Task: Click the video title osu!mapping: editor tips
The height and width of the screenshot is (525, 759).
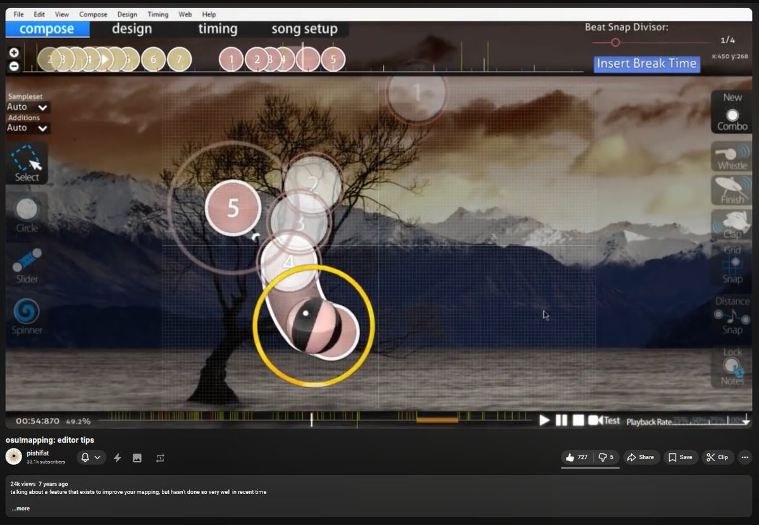Action: pyautogui.click(x=50, y=440)
